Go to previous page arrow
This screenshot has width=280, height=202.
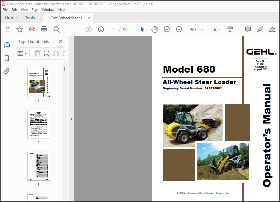point(89,29)
